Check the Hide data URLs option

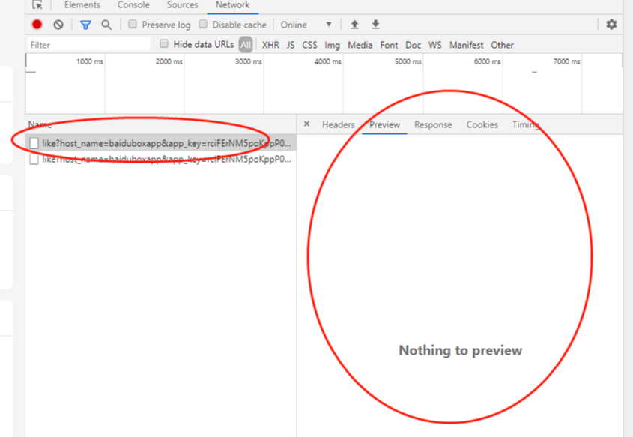(x=164, y=43)
